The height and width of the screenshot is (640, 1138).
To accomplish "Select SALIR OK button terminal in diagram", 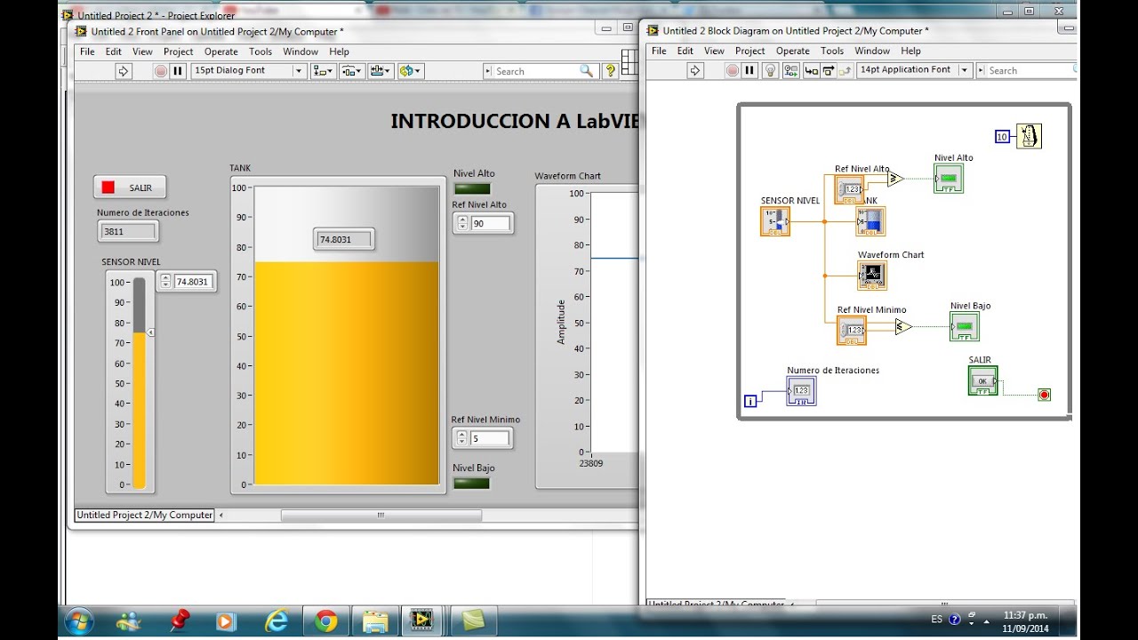I will click(983, 380).
